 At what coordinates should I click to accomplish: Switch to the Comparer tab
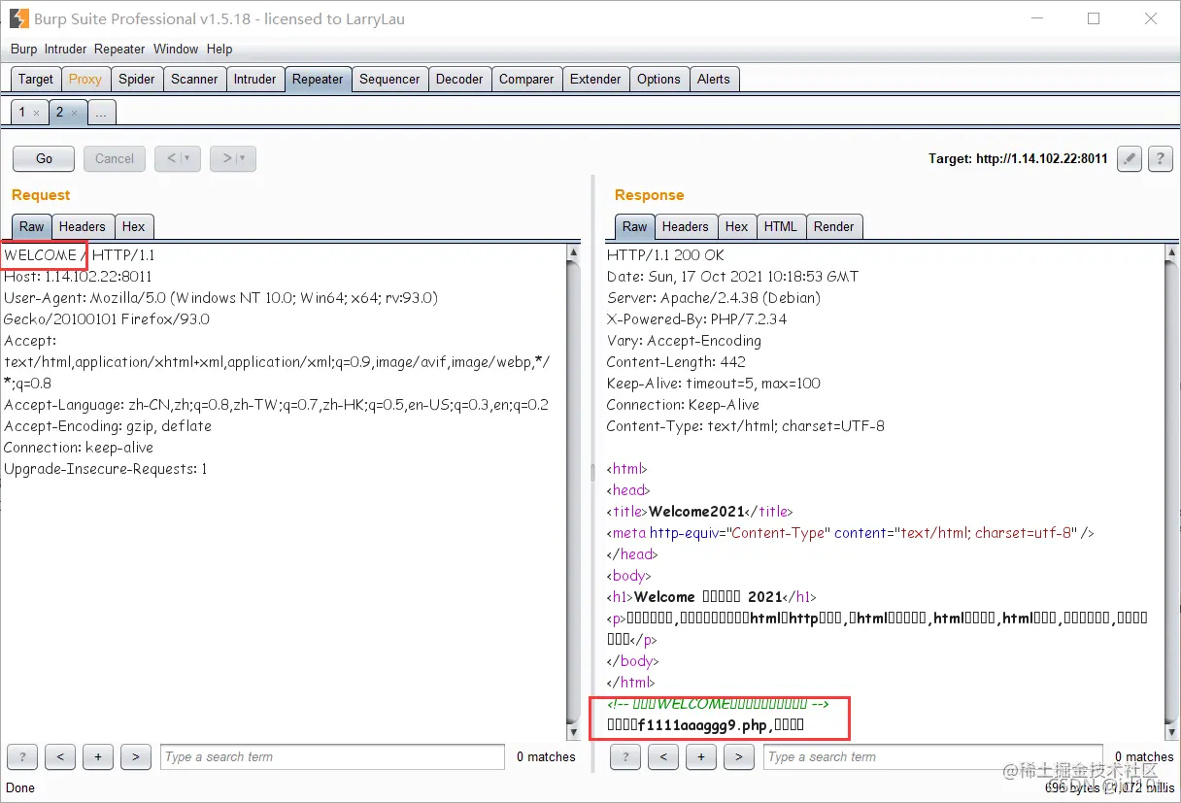coord(526,79)
